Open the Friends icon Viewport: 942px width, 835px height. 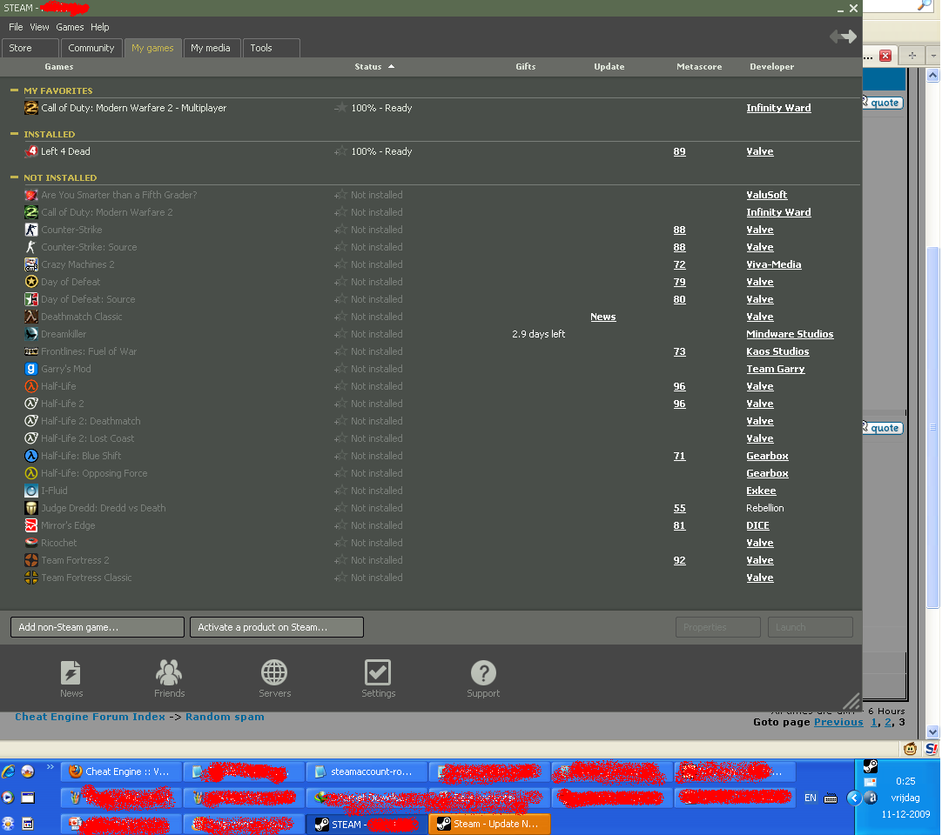[169, 672]
